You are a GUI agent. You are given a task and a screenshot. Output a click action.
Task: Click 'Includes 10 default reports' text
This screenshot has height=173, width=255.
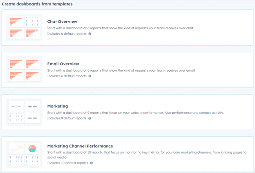click(x=67, y=163)
